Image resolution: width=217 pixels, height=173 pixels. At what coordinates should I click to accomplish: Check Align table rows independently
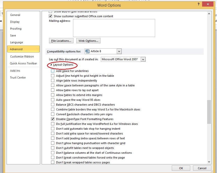(x=53, y=81)
